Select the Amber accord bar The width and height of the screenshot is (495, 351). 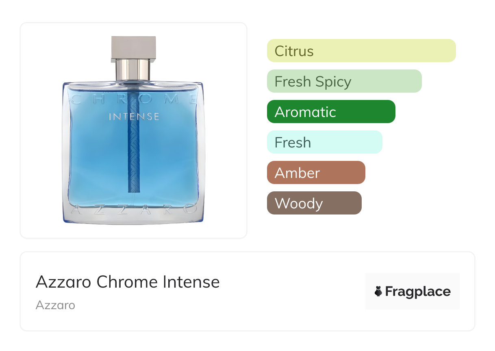[316, 173]
